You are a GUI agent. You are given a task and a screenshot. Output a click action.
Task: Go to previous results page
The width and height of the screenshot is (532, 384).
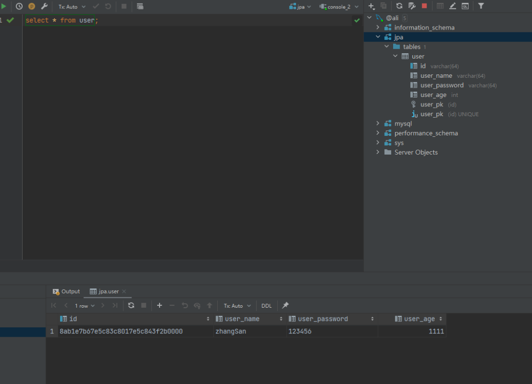(x=66, y=305)
